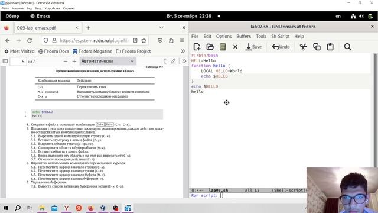This screenshot has height=213, width=378.
Task: Open the File menu in Emacs
Action: click(195, 36)
